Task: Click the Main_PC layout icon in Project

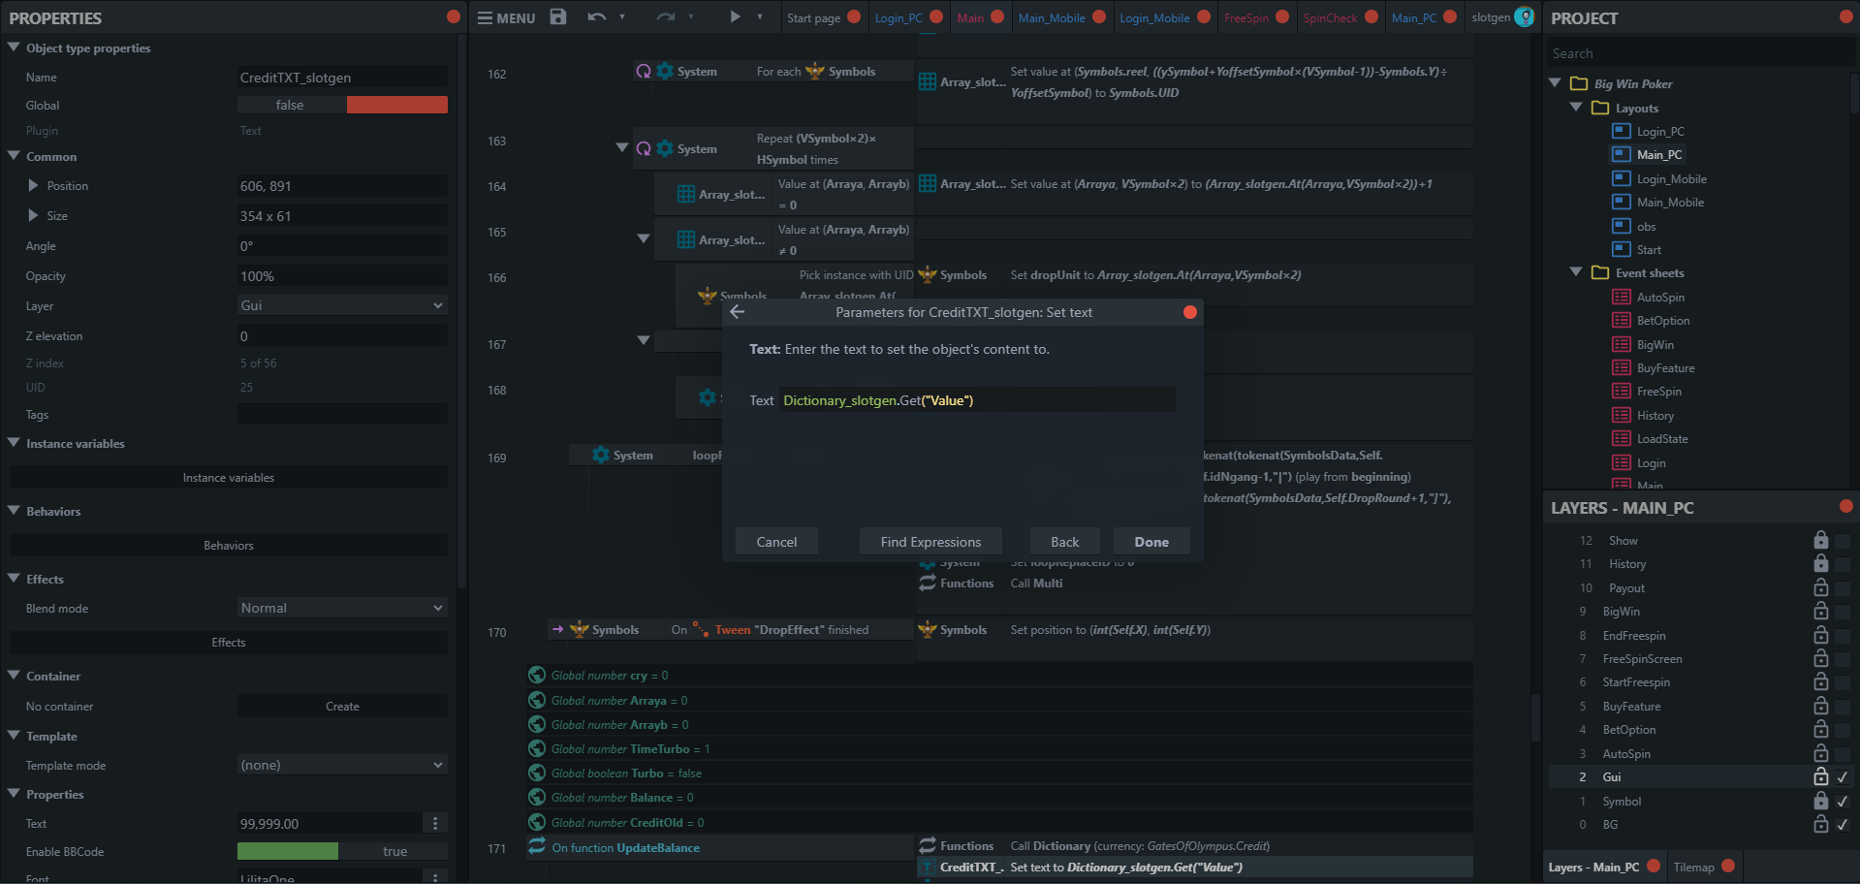Action: (x=1622, y=154)
